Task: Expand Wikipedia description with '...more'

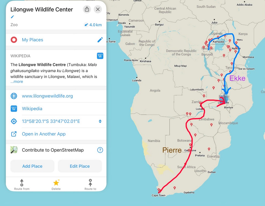Action: click(17, 82)
